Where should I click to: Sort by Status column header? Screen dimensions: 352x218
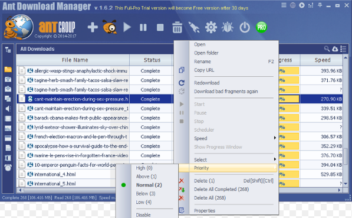tap(152, 60)
